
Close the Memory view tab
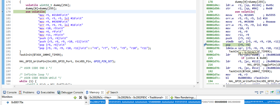102,92
